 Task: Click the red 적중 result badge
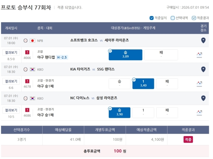tap(188, 139)
